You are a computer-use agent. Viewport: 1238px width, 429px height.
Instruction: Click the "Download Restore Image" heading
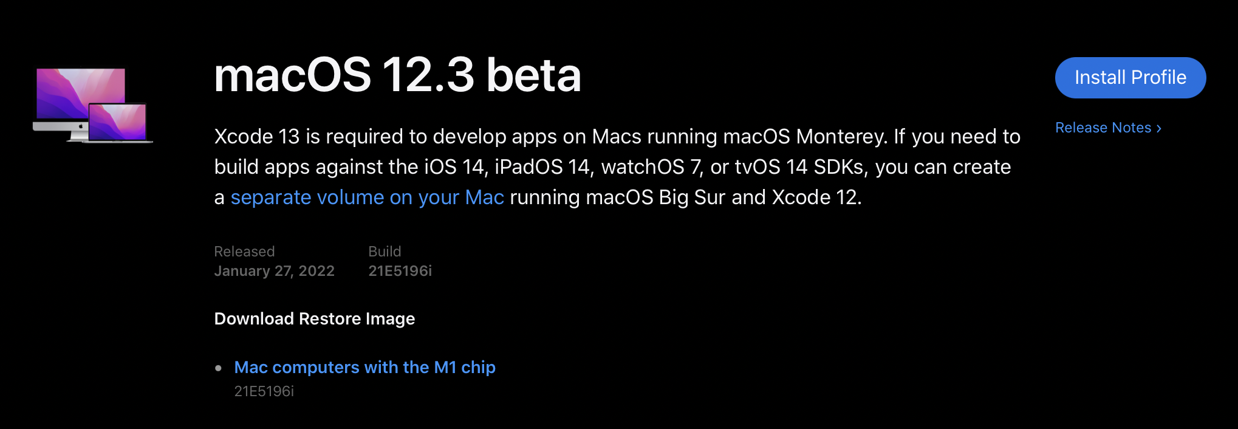pyautogui.click(x=314, y=319)
